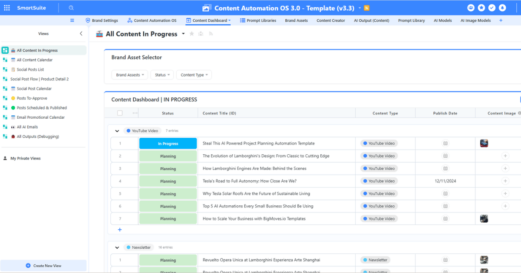Click the favorites star icon in top bar

481,8
